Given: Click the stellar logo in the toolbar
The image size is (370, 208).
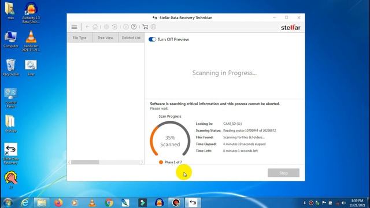Looking at the screenshot, I should click(291, 27).
